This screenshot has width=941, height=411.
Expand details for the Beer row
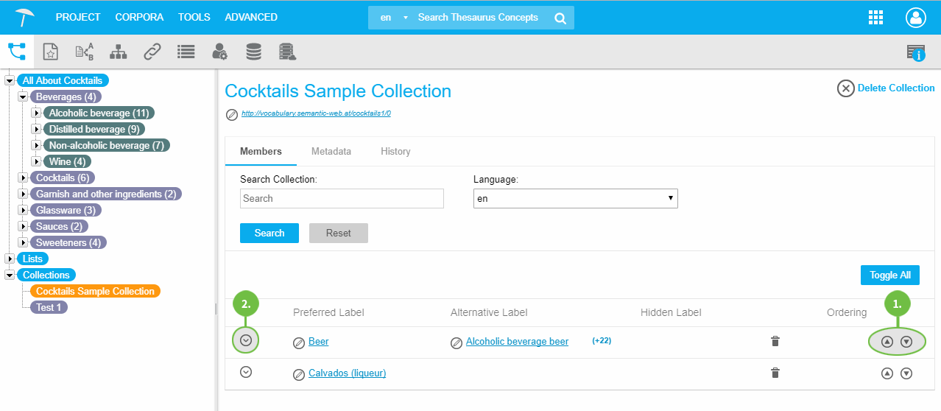tap(247, 340)
